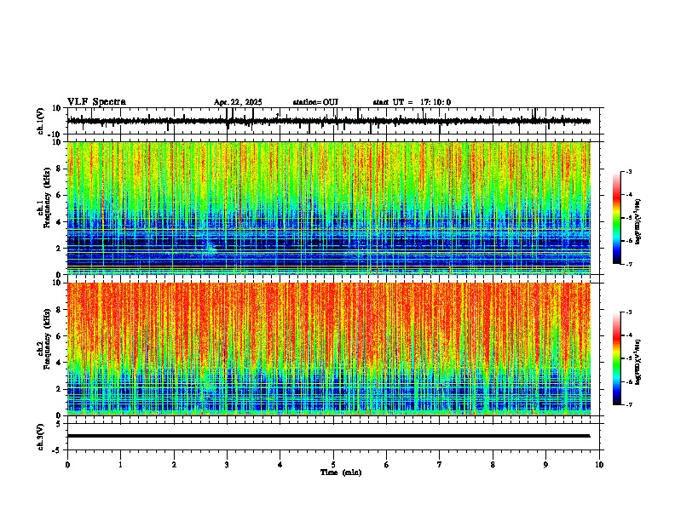
Task: Click time axis tick label "7"
Action: [440, 465]
